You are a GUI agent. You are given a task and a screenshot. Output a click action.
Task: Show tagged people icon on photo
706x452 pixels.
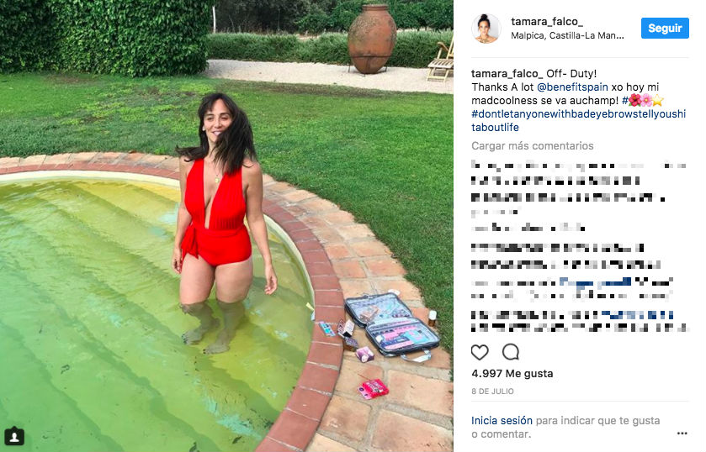click(14, 436)
